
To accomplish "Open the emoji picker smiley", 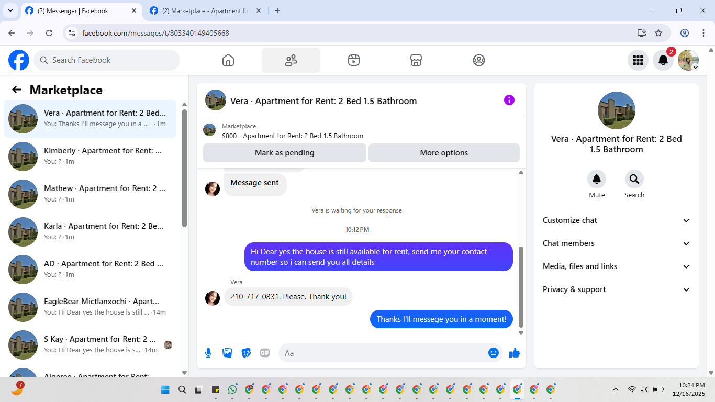I will (493, 353).
